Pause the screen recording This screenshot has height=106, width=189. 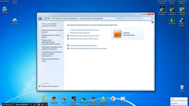click(31, 105)
